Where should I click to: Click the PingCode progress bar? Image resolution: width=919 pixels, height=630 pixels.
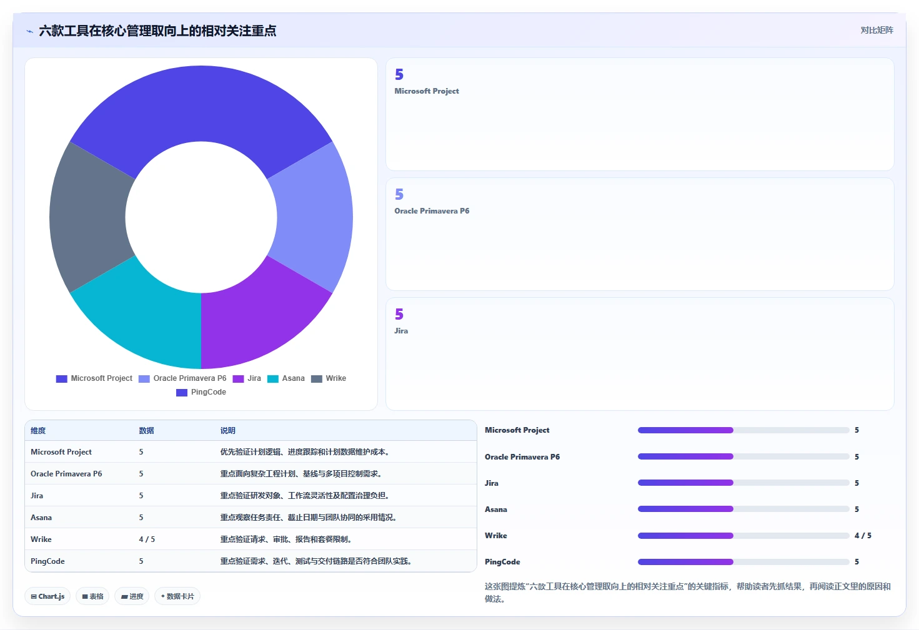(x=743, y=562)
